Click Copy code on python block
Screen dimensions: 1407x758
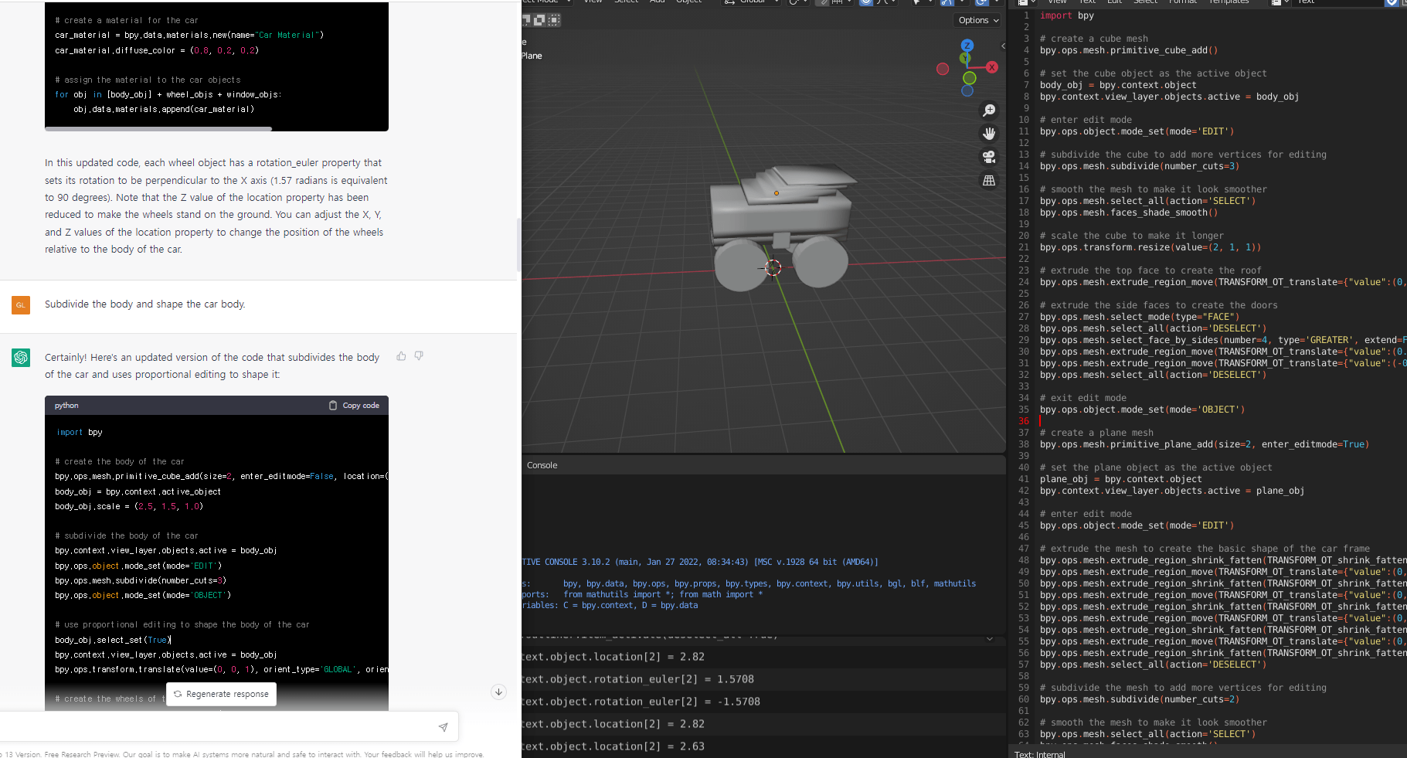(x=354, y=406)
